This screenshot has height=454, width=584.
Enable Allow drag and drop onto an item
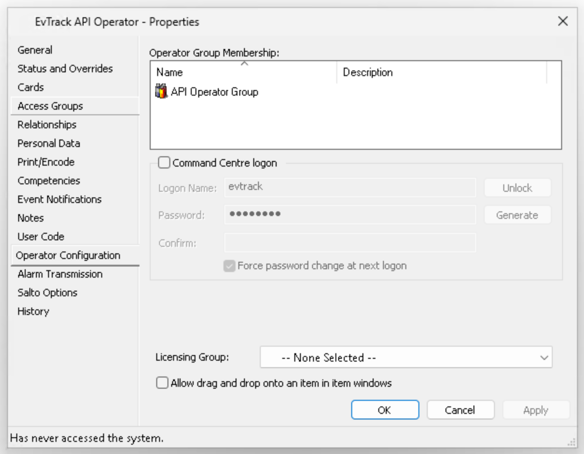point(162,383)
